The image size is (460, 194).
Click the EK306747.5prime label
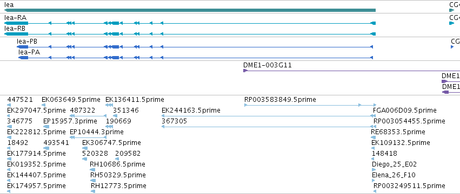[x=111, y=143]
